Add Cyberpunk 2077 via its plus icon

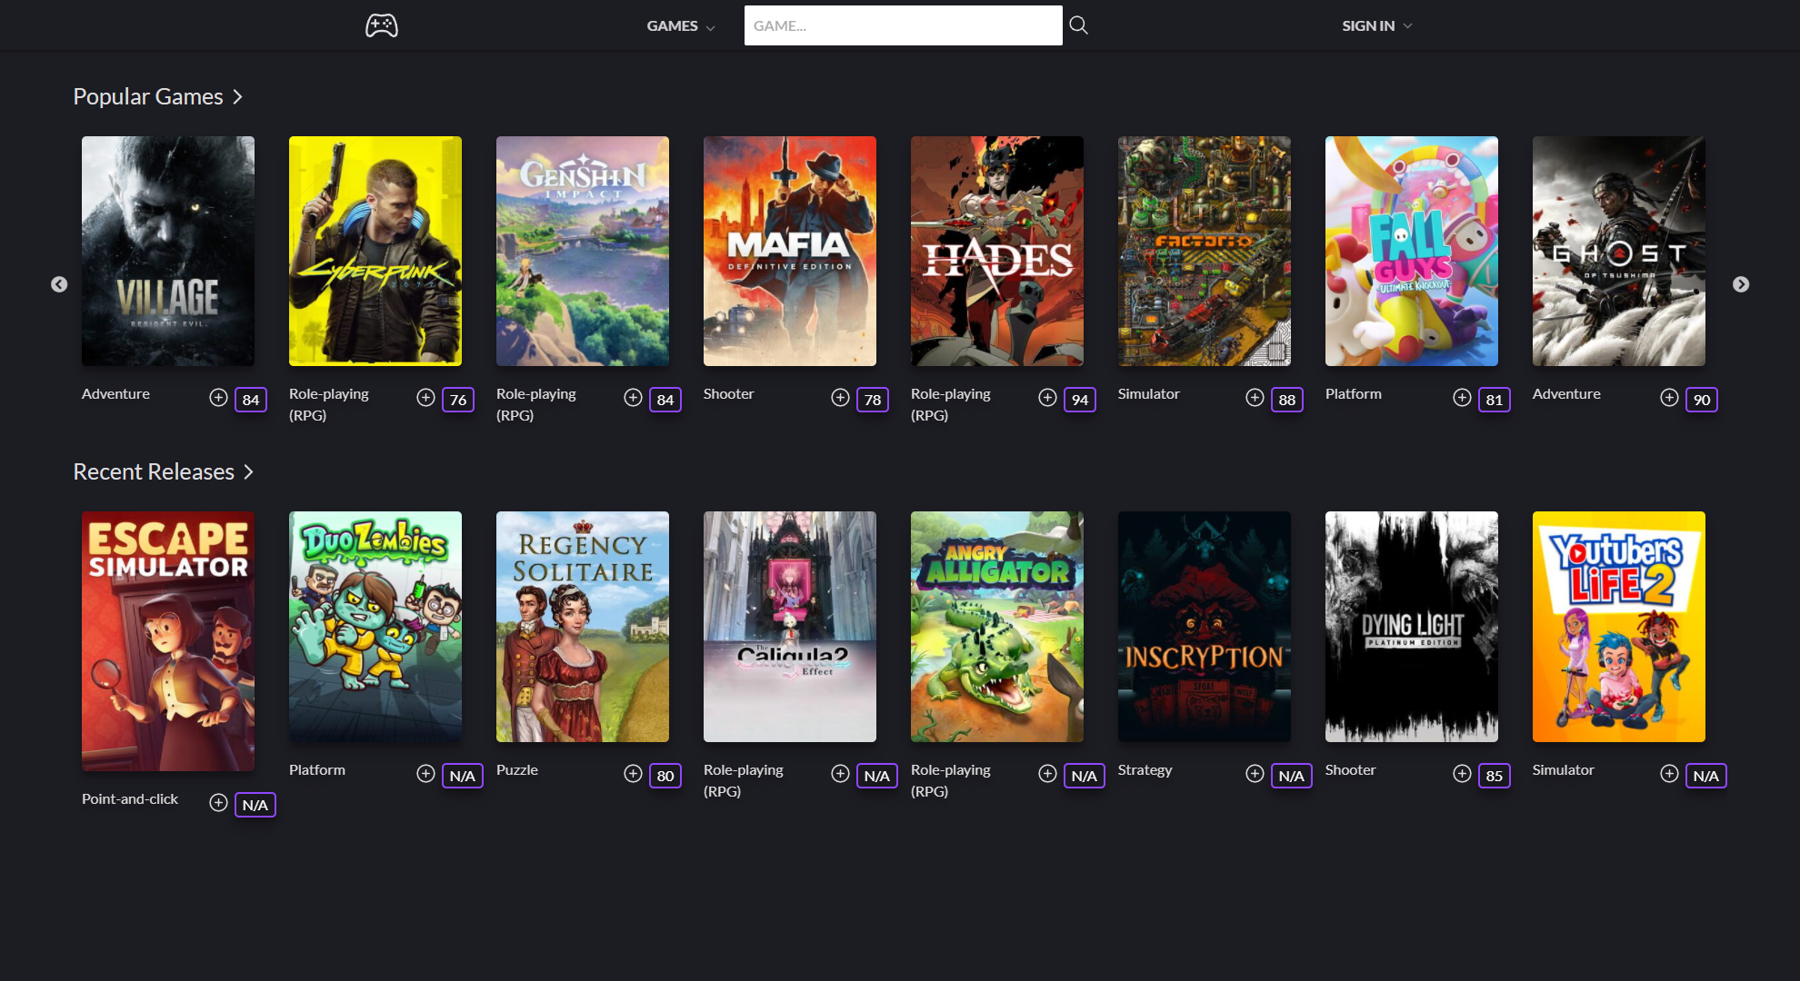pos(425,397)
